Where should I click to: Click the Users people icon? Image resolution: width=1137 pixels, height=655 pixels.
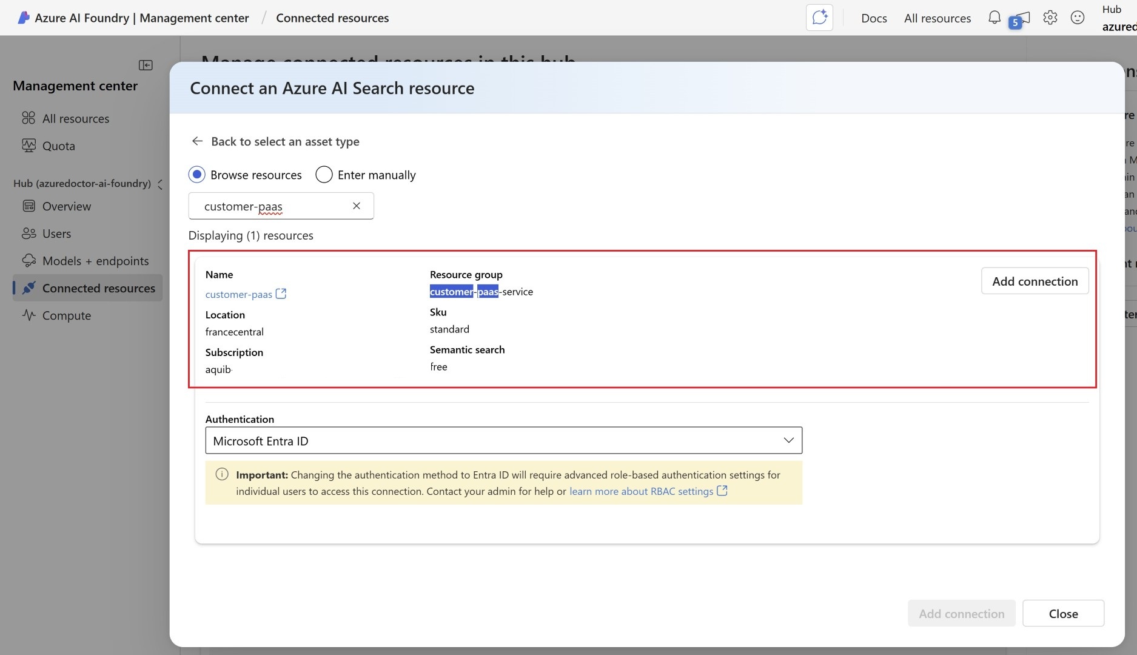coord(29,233)
